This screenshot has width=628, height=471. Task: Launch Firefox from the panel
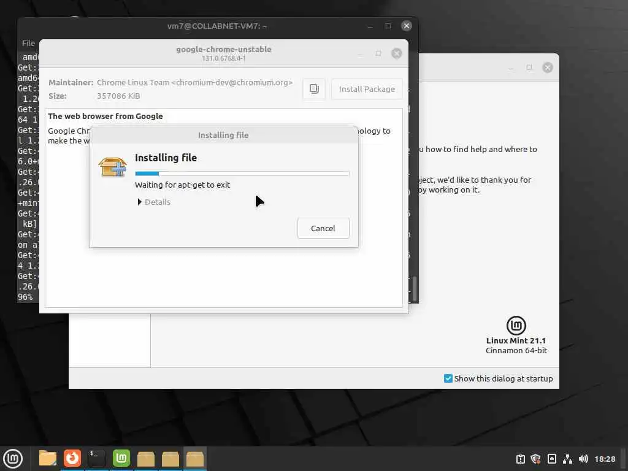(x=72, y=458)
